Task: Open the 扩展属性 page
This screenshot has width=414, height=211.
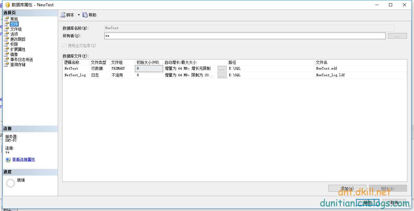Action: (x=18, y=49)
